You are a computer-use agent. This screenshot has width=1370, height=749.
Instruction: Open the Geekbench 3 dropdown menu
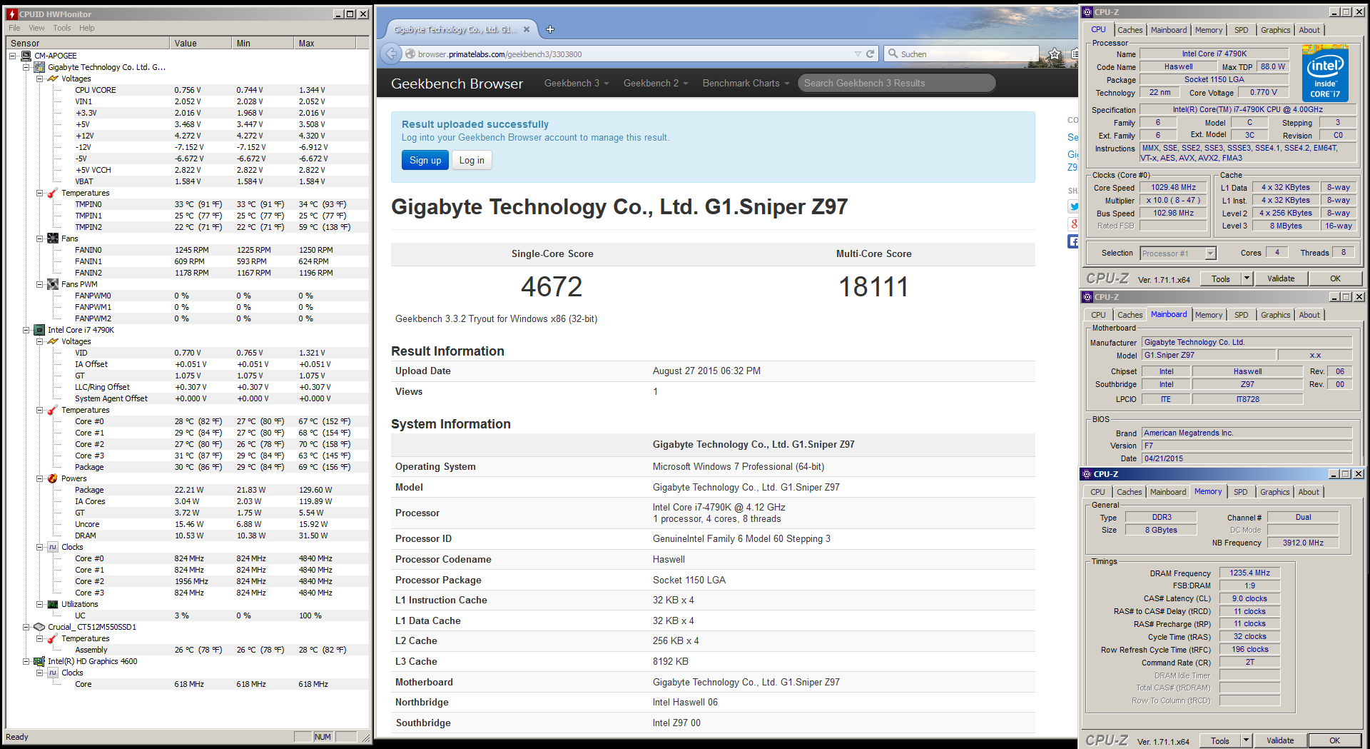tap(577, 84)
